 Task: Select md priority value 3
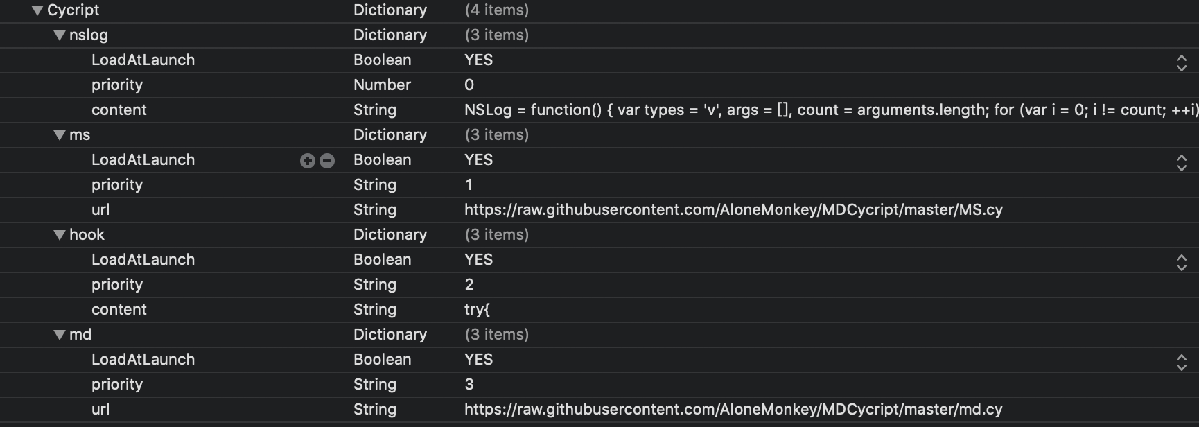[469, 385]
